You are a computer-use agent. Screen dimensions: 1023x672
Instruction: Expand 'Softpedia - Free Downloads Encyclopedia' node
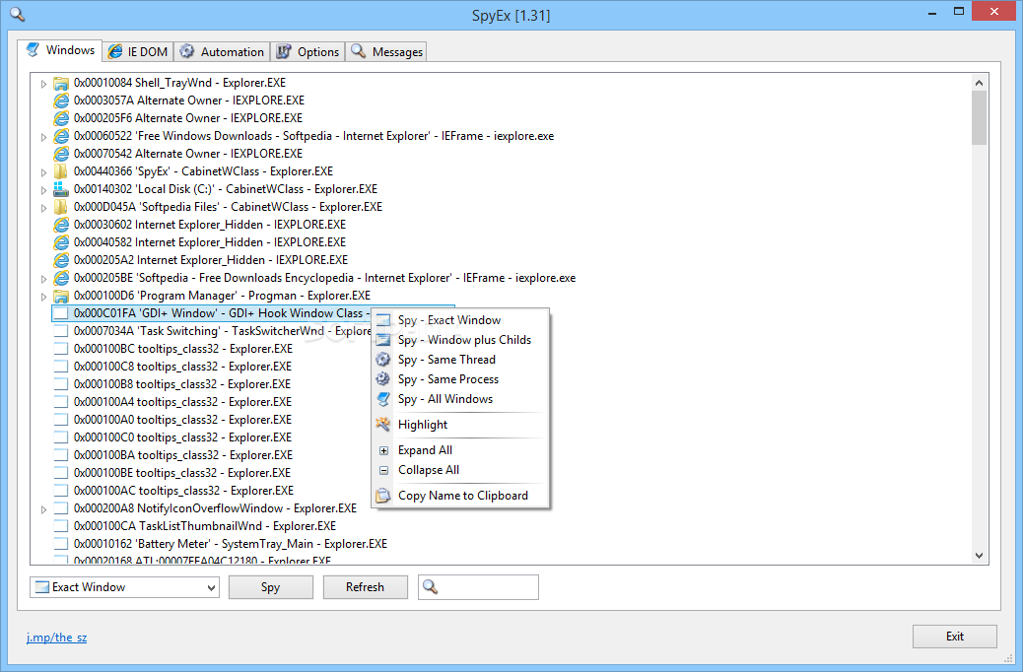coord(43,279)
